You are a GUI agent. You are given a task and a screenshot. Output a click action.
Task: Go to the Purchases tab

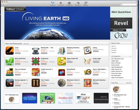pos(78,4)
